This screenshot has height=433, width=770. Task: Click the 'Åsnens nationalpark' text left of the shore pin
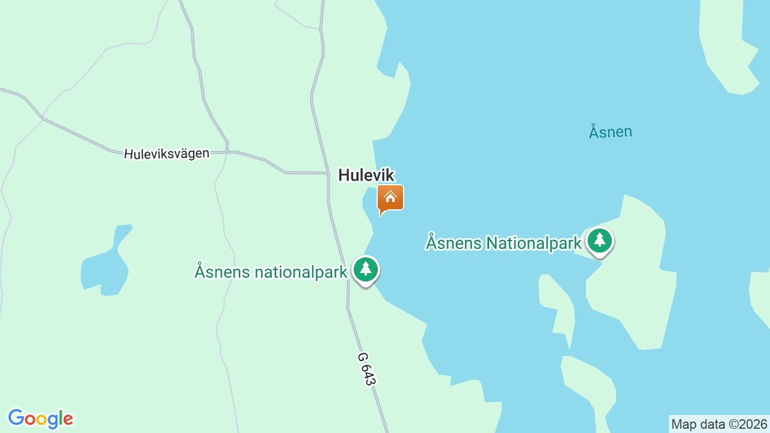tap(271, 272)
